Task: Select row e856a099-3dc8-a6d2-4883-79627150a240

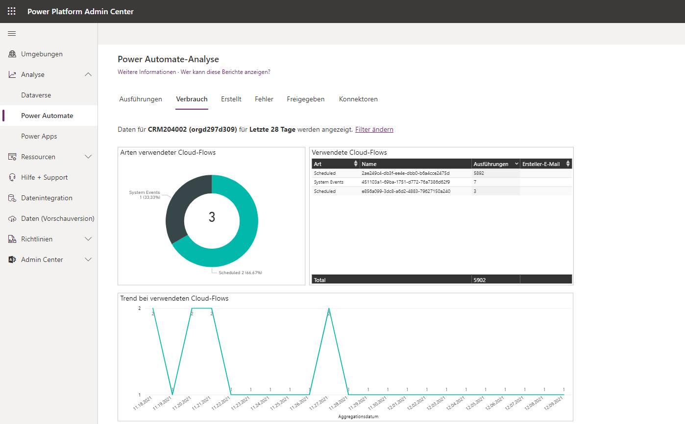Action: 441,191
